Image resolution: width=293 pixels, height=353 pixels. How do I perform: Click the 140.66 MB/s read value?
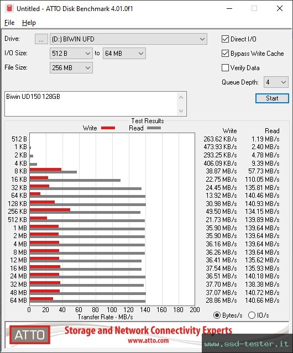(263, 301)
